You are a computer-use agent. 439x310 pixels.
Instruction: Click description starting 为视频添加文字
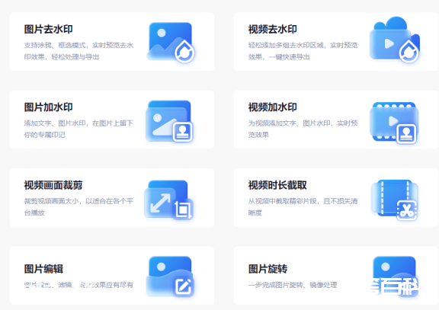tap(303, 129)
